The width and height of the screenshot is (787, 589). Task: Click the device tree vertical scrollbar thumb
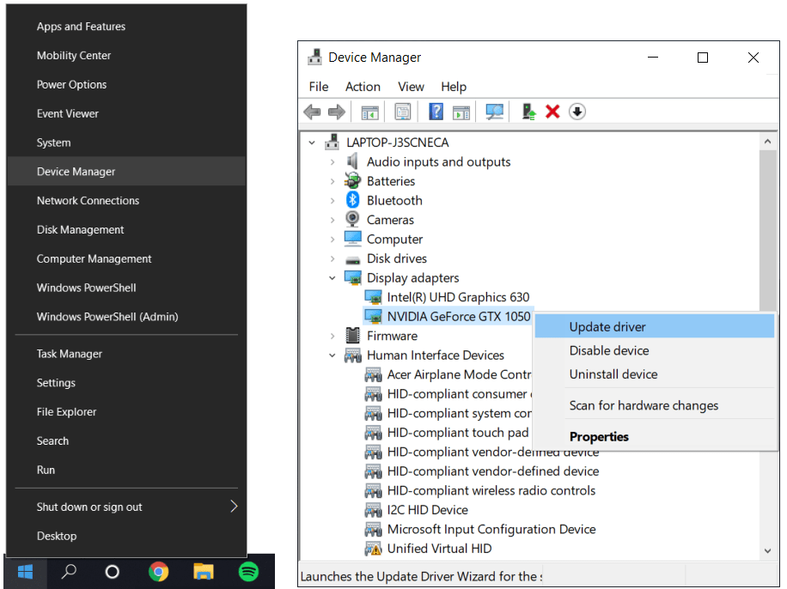click(767, 231)
